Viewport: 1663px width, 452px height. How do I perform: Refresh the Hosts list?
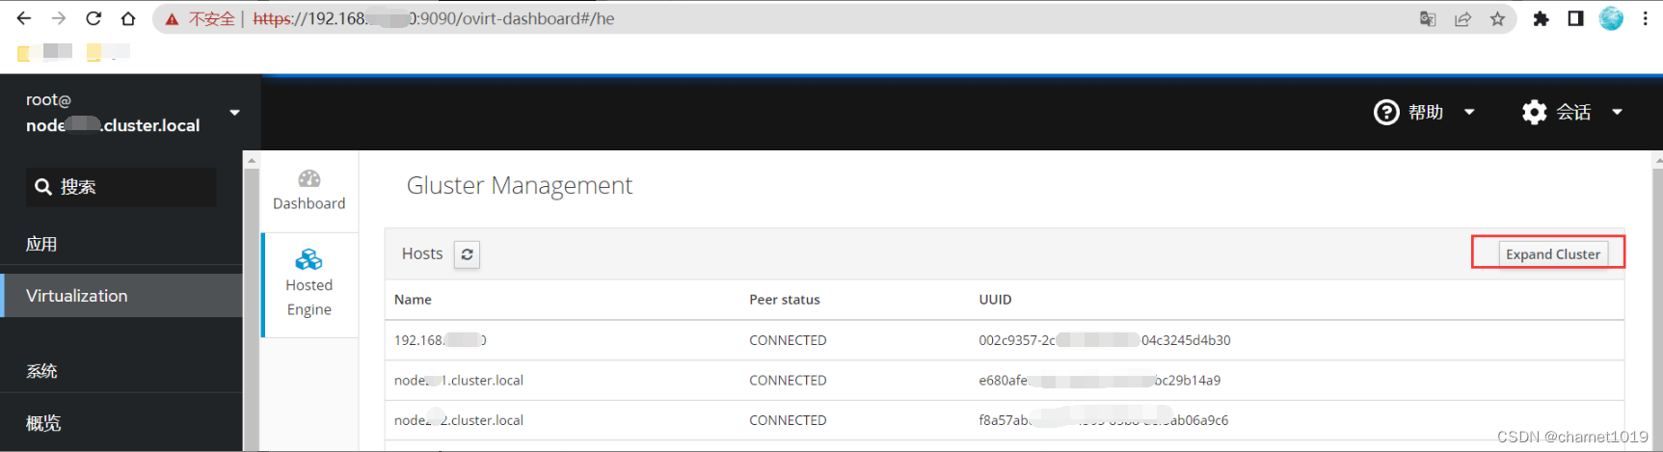pos(467,254)
